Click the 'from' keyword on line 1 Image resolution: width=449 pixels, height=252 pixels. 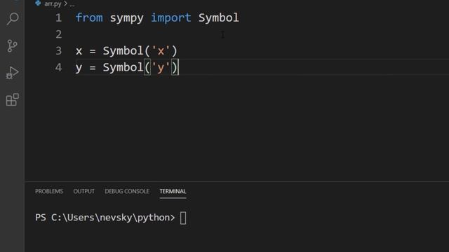[x=89, y=17]
